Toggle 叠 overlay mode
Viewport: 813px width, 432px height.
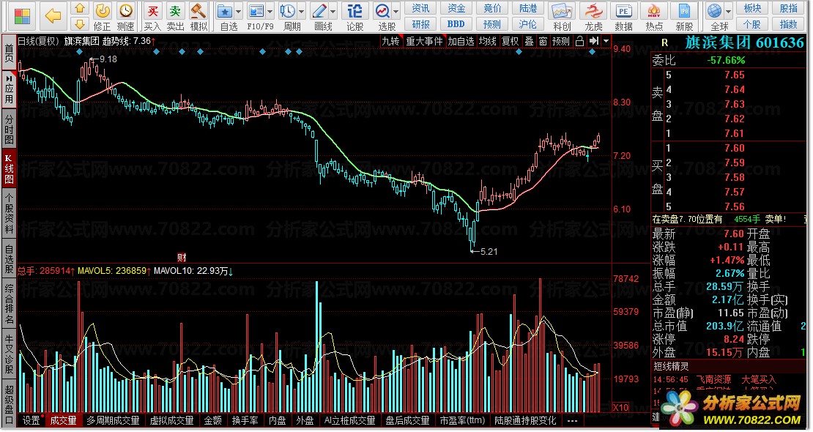(x=529, y=41)
